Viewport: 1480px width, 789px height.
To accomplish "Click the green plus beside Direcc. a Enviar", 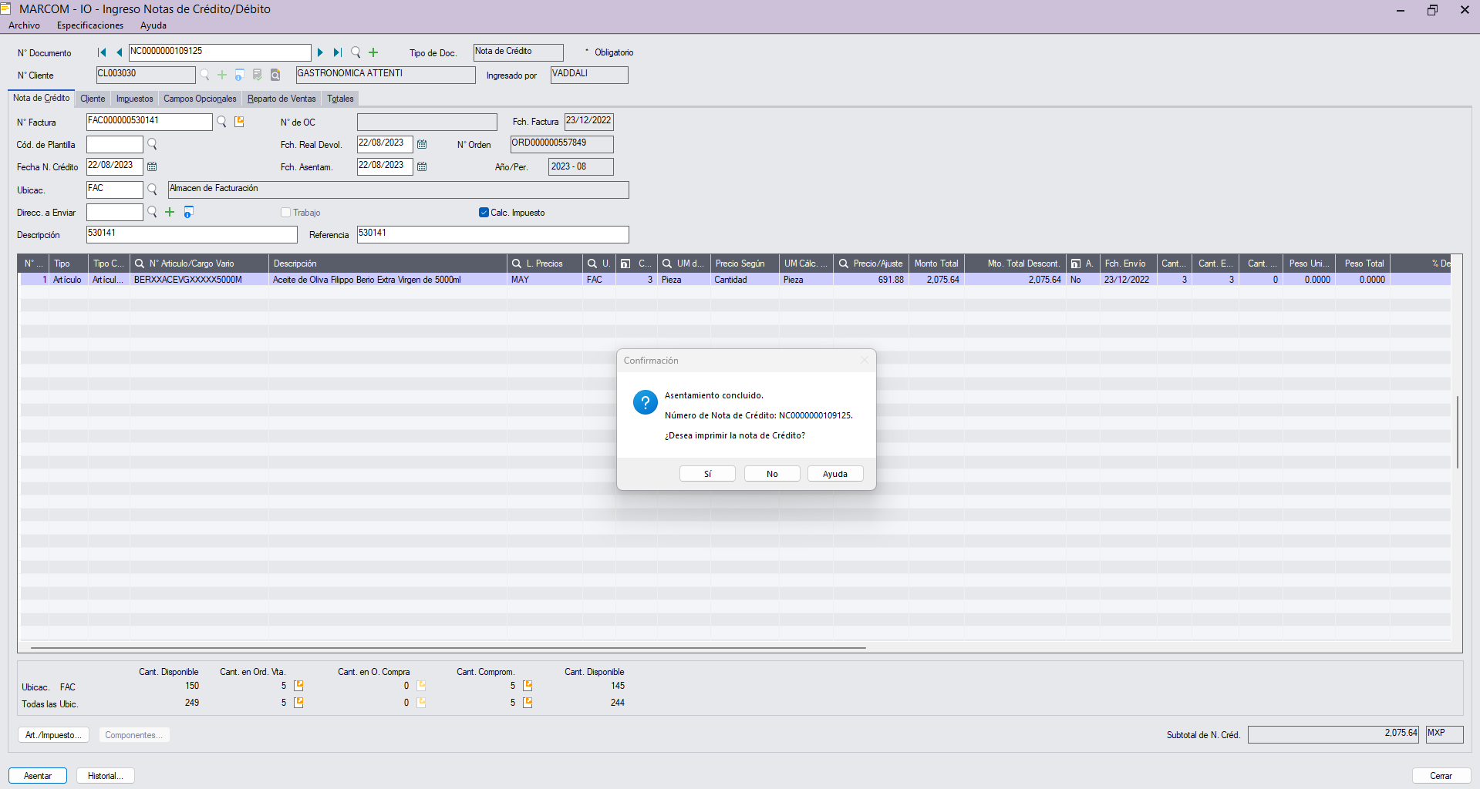I will tap(170, 212).
